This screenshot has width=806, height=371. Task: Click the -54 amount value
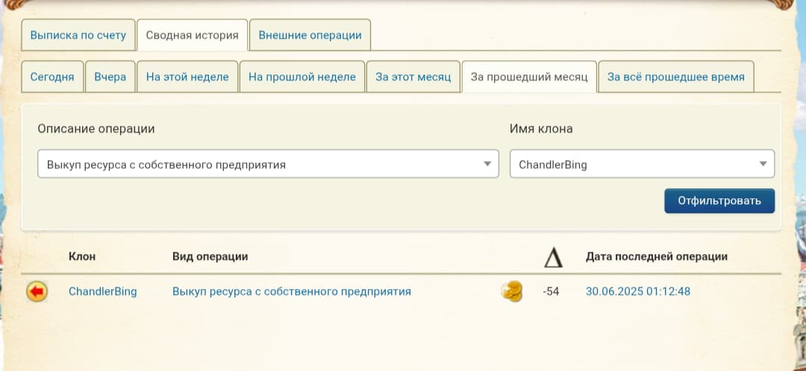[552, 292]
